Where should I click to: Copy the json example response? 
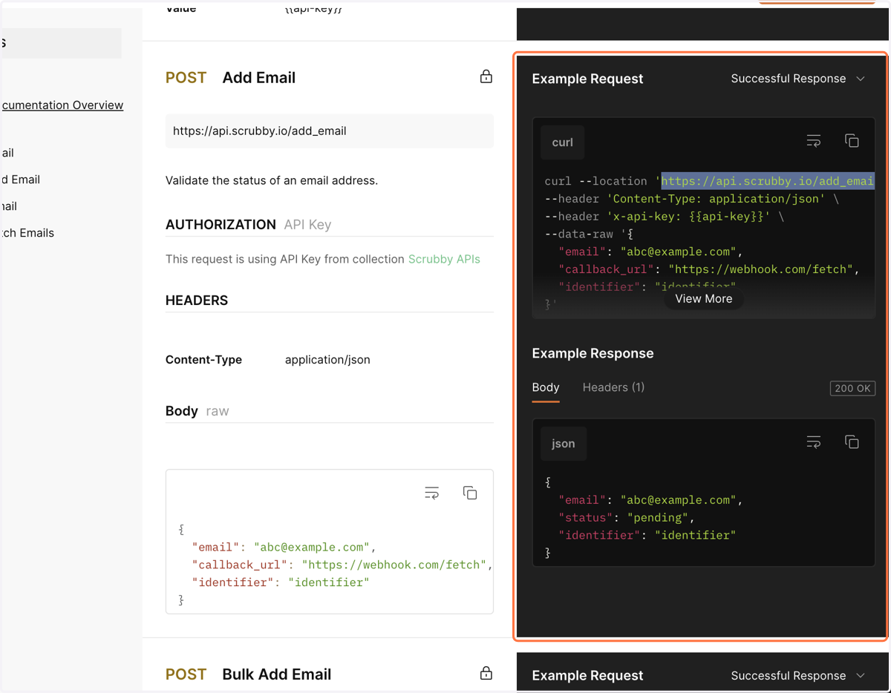pyautogui.click(x=852, y=442)
